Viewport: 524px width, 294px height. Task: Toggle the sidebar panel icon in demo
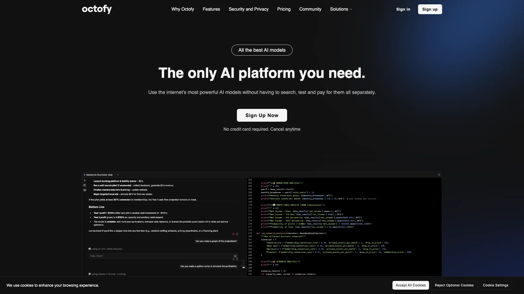(x=85, y=185)
